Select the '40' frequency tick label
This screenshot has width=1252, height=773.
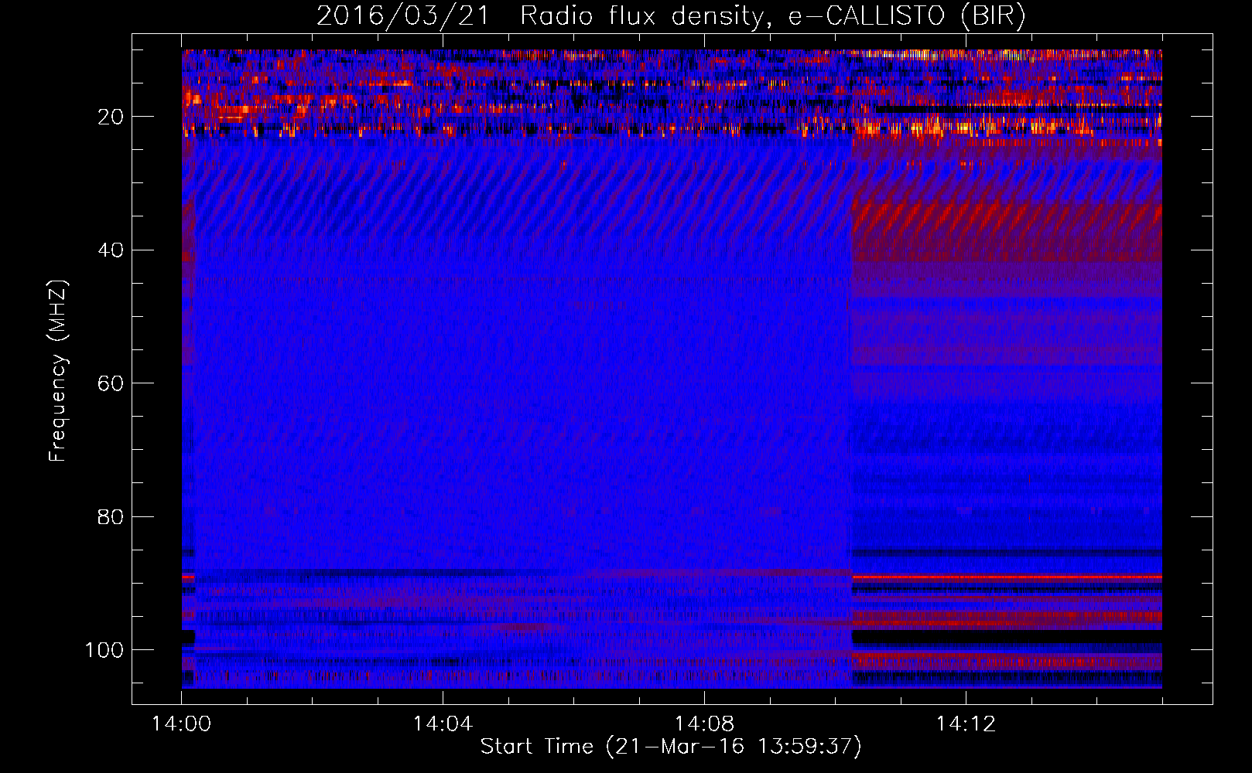[111, 250]
